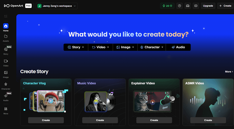Open the Story beta sidebar icon
234x129 pixels.
pyautogui.click(x=6, y=51)
